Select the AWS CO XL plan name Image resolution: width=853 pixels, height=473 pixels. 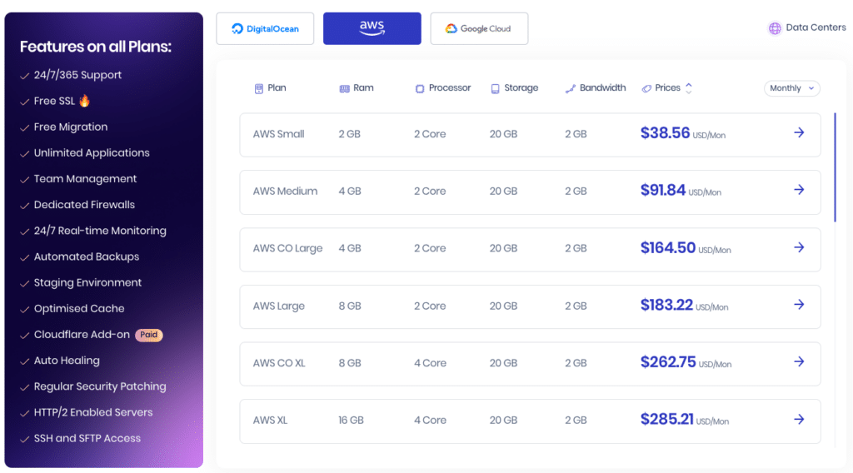click(279, 363)
